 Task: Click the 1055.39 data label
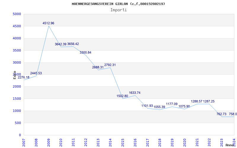pos(159,107)
